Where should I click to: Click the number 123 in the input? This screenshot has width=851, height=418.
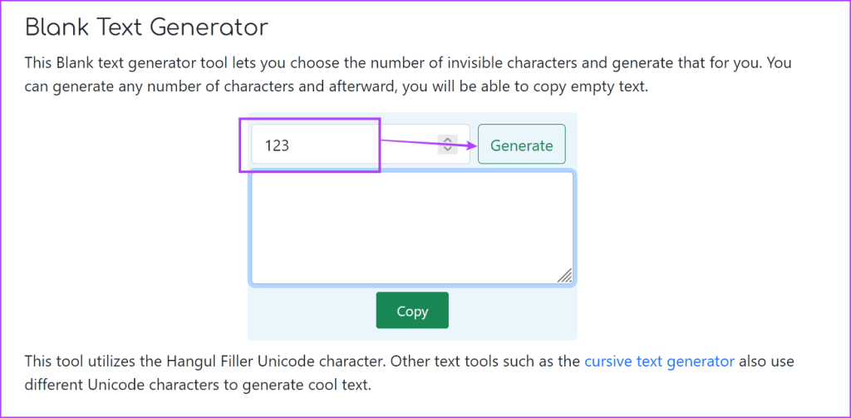pyautogui.click(x=277, y=145)
